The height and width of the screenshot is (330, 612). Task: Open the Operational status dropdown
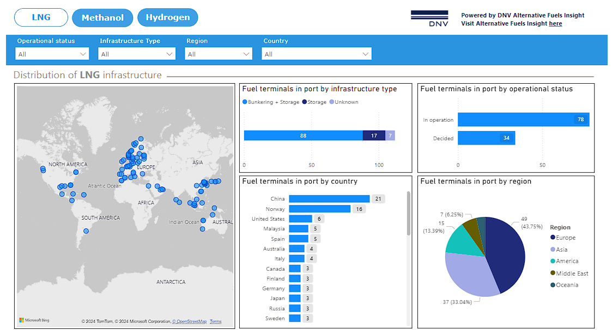coord(52,54)
